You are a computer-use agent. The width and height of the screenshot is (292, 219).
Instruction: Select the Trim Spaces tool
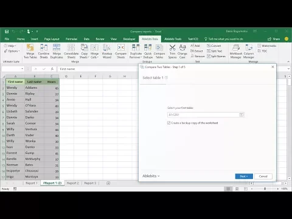(x=172, y=51)
